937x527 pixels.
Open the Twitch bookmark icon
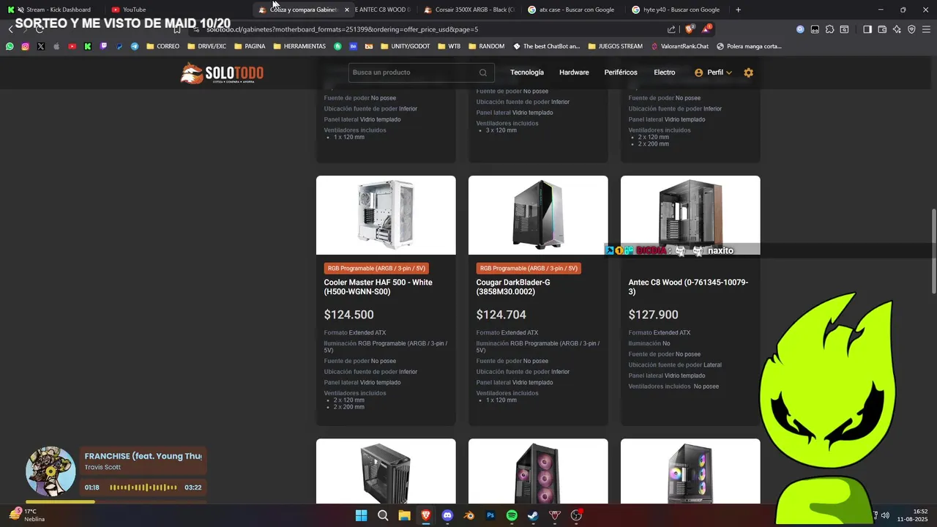pos(103,46)
